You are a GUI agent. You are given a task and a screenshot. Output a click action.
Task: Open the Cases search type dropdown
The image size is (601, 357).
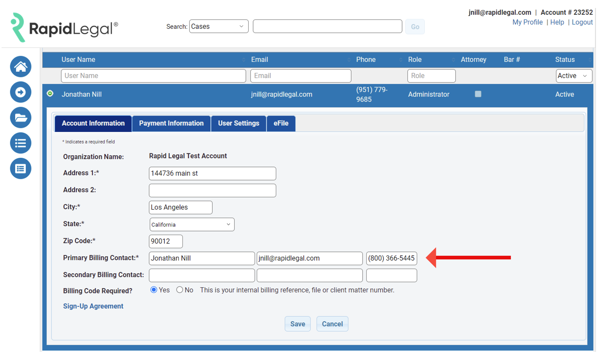click(218, 26)
